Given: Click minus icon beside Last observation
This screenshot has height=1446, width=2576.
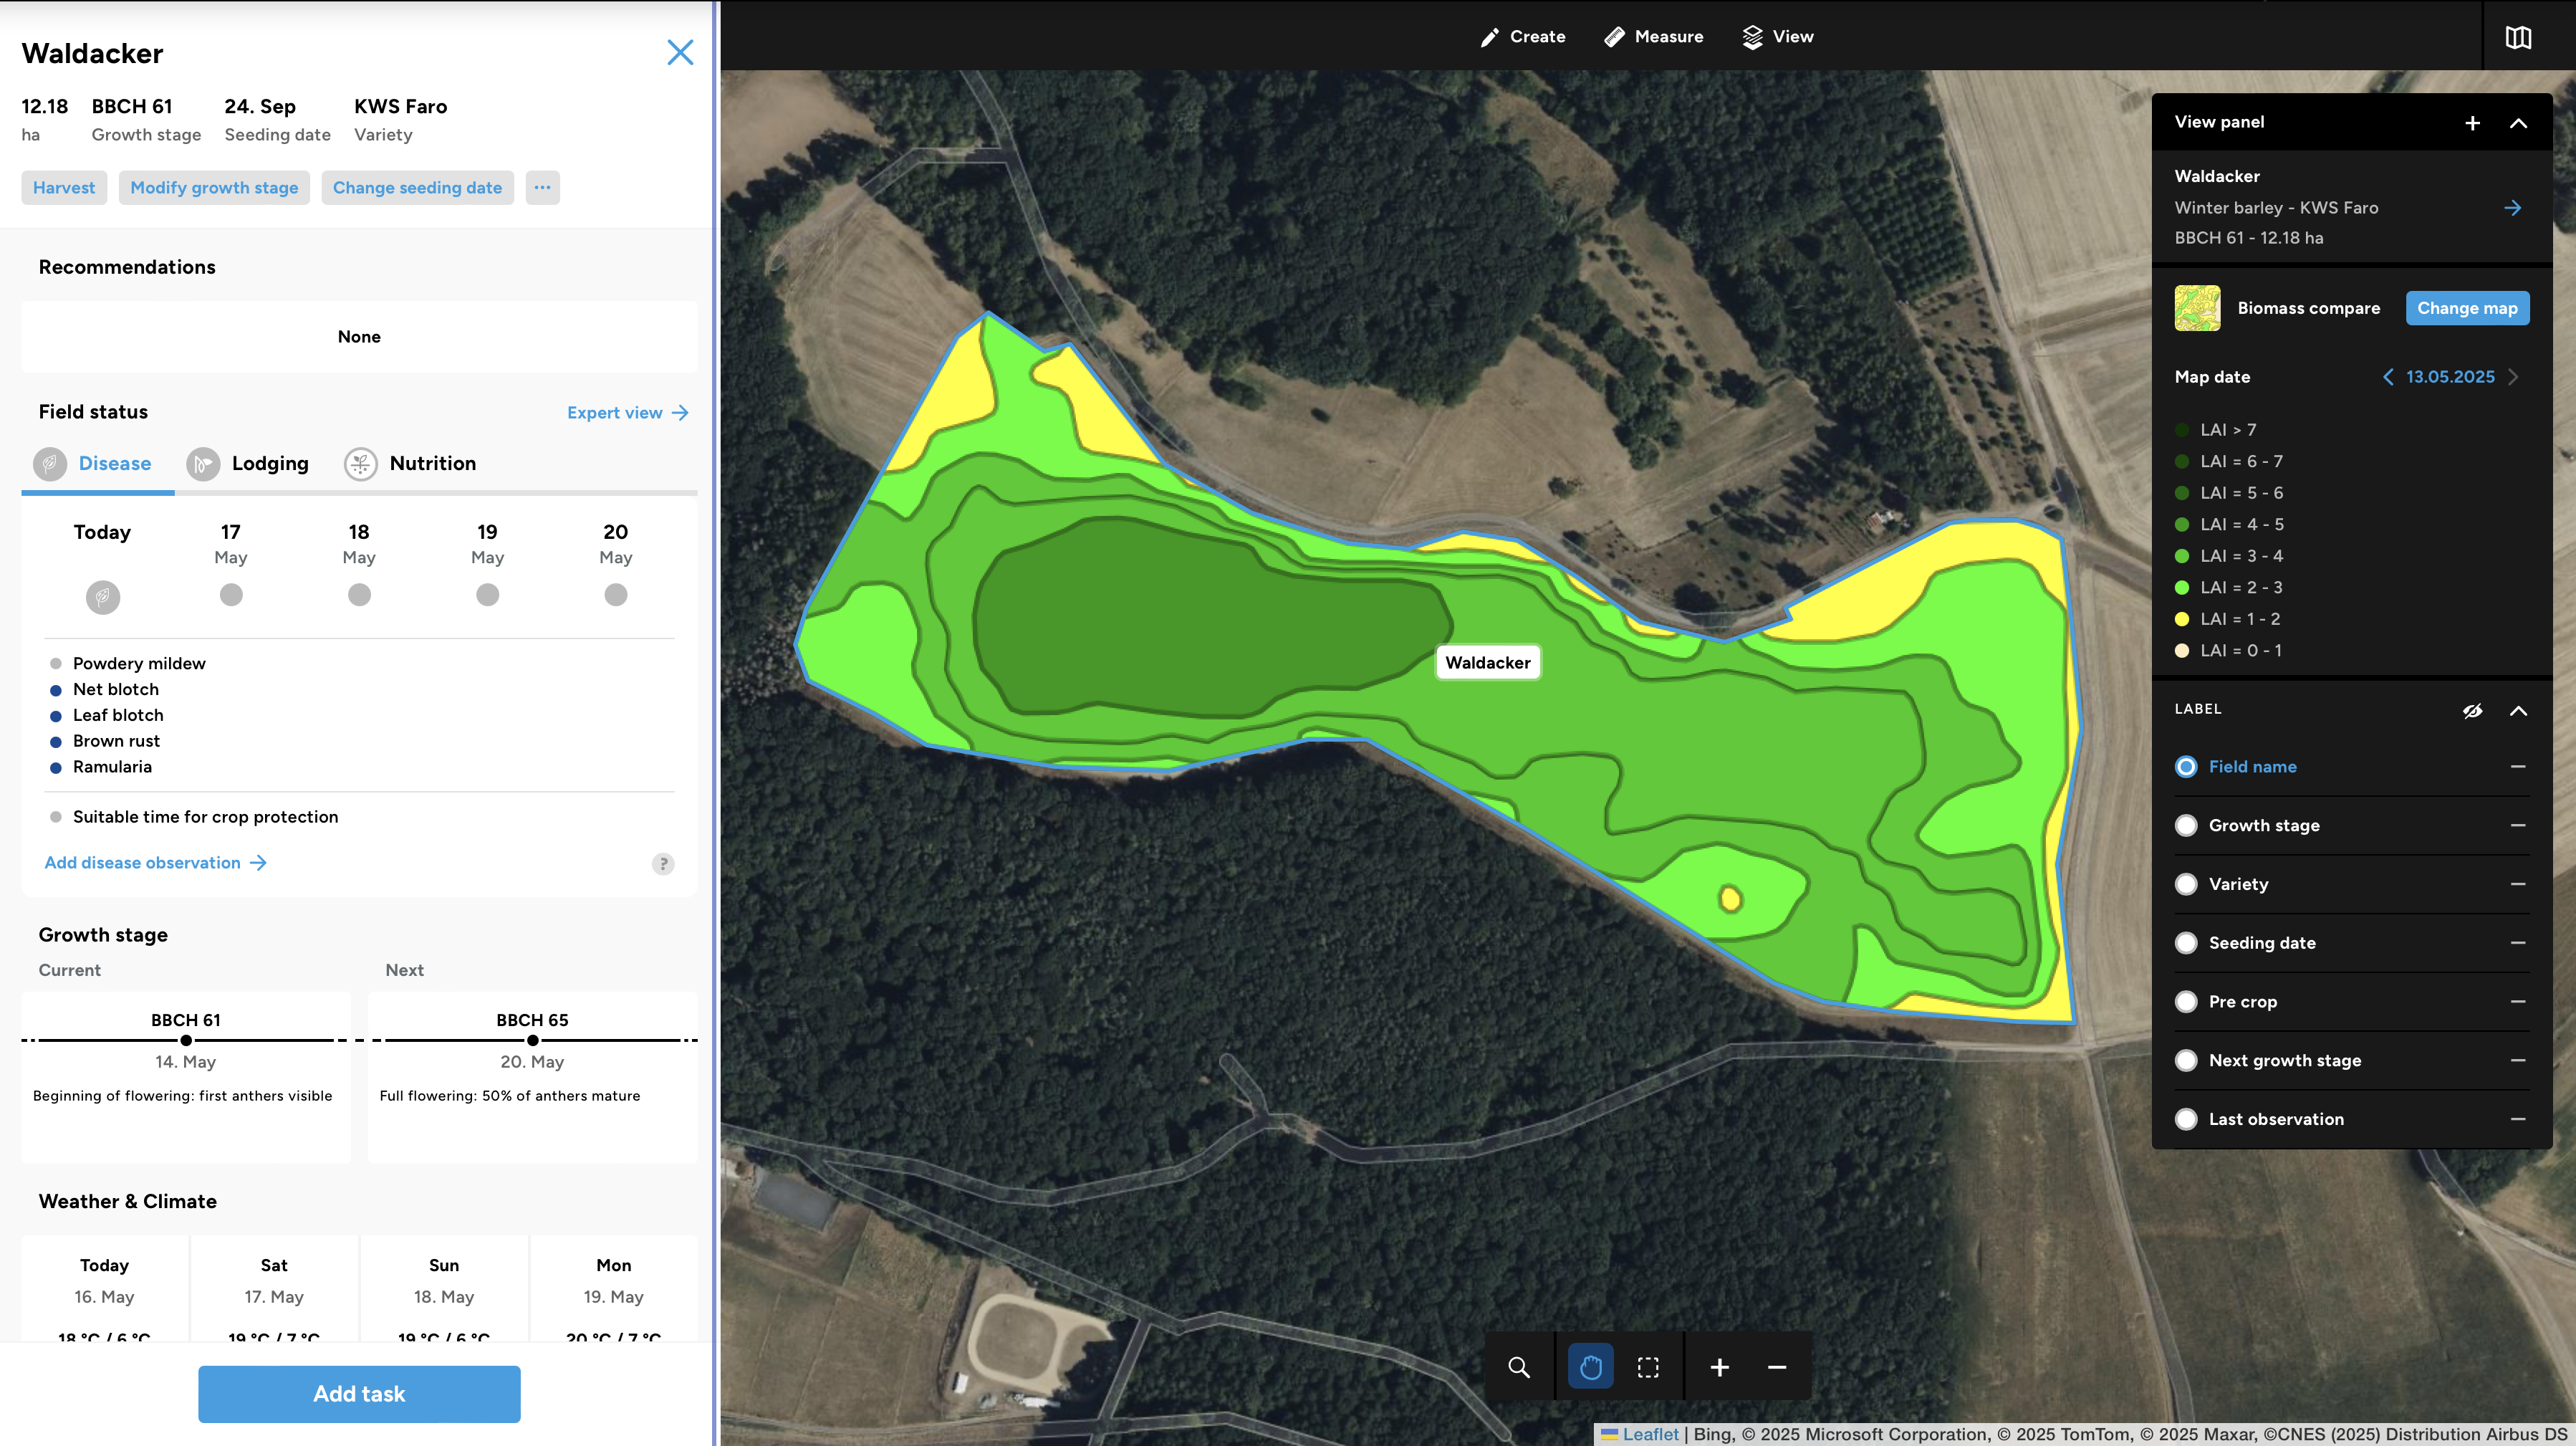Looking at the screenshot, I should point(2517,1119).
